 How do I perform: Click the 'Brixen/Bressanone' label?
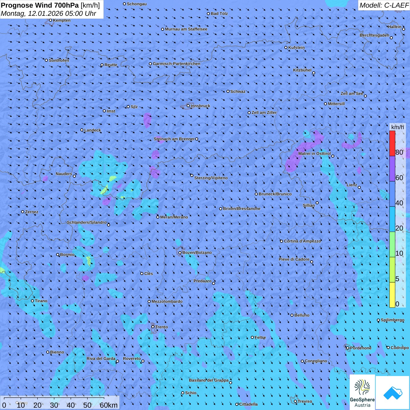(x=242, y=209)
